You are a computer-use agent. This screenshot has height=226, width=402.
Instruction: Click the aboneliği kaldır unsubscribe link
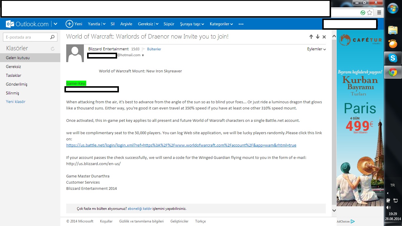139,209
